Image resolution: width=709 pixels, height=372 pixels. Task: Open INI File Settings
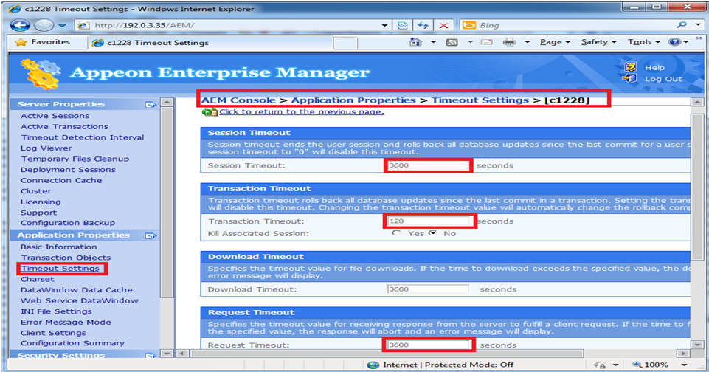click(x=56, y=311)
